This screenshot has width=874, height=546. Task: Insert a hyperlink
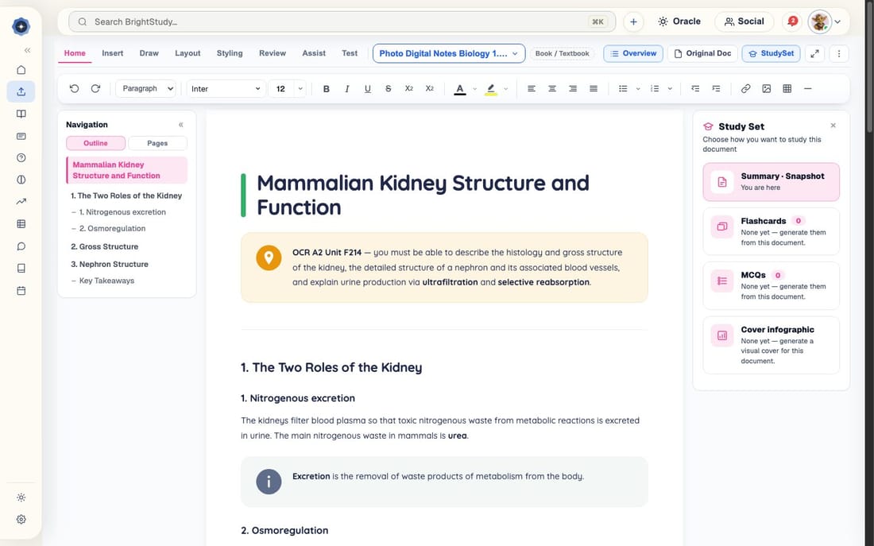pyautogui.click(x=746, y=89)
